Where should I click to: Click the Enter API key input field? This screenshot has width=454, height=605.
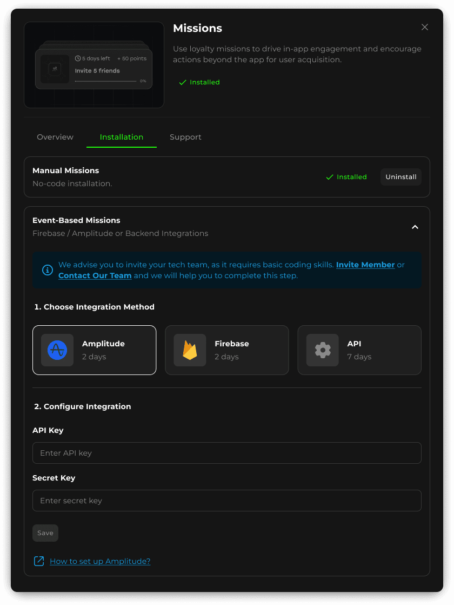pos(227,453)
